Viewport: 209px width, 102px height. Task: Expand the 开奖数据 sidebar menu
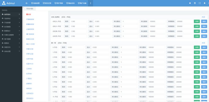[11, 23]
